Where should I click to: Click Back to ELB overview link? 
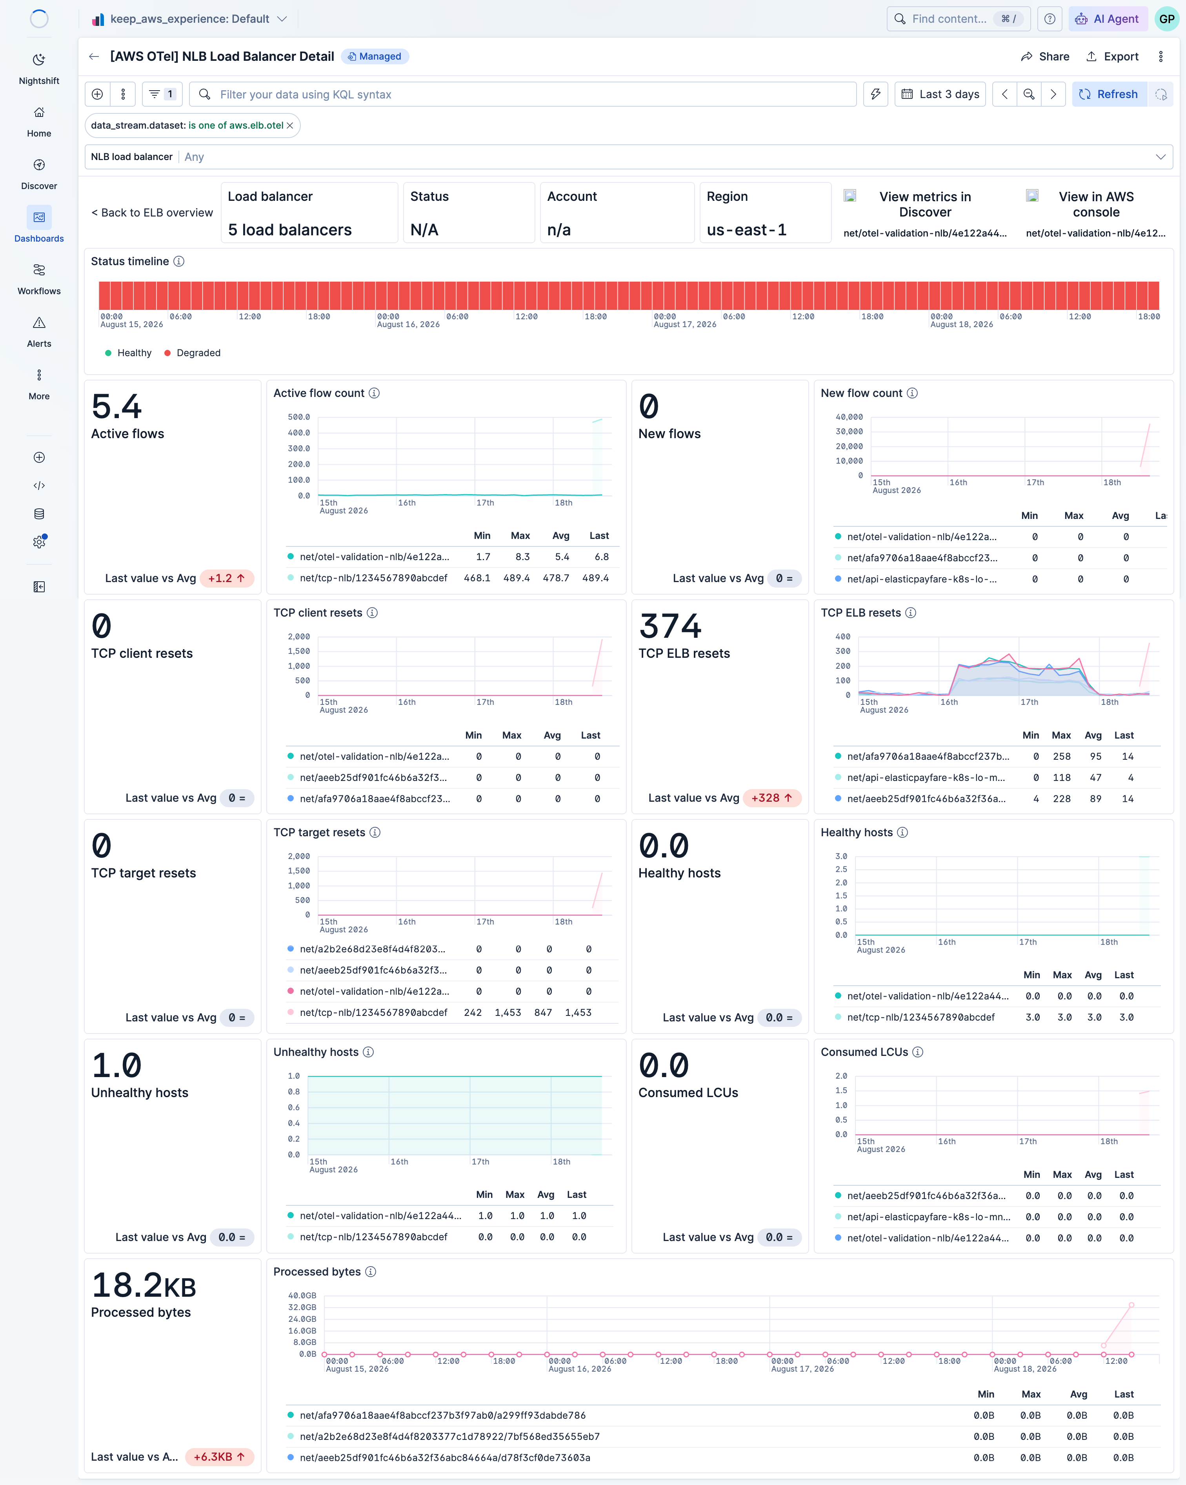pos(152,213)
